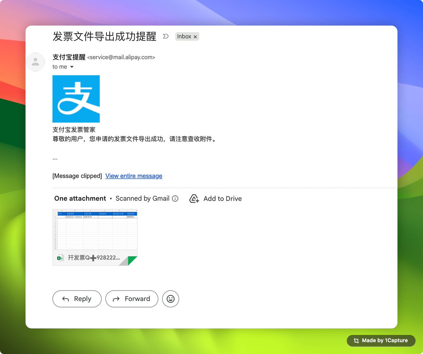Open the emoji reaction button
423x354 pixels.
(x=171, y=299)
